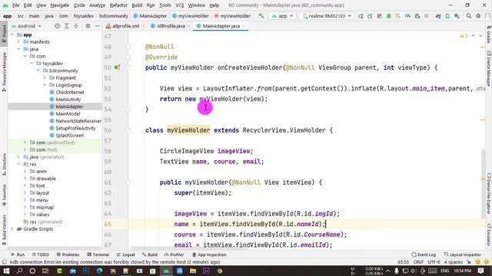Click the CRLF line separator in status bar
The height and width of the screenshot is (276, 492).
pos(418,262)
